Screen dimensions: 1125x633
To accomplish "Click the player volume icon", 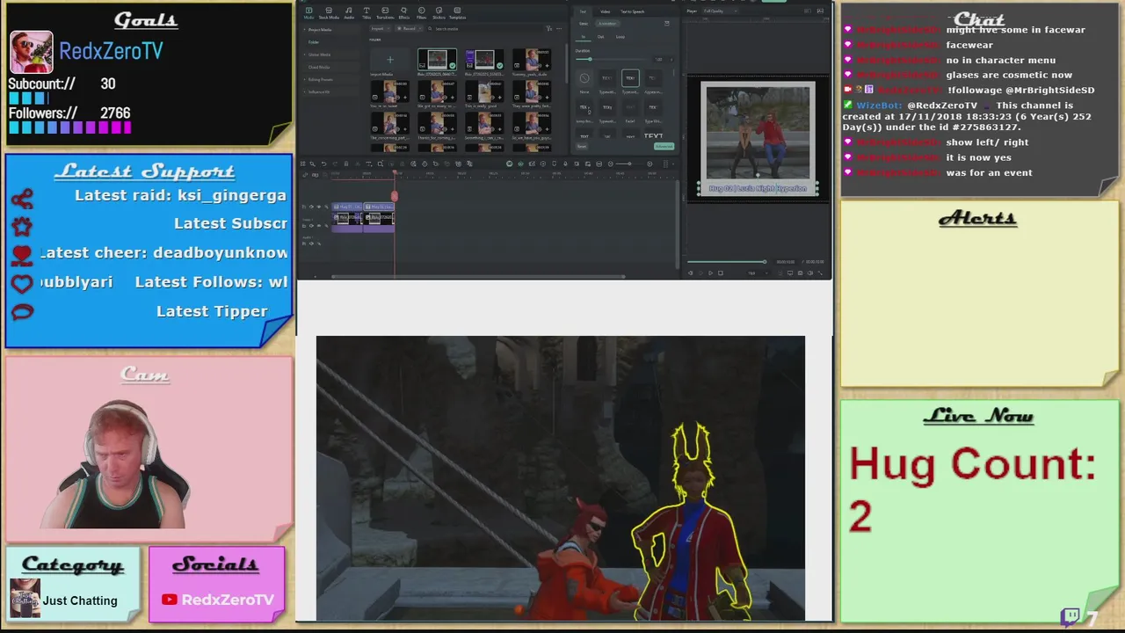I will click(810, 273).
